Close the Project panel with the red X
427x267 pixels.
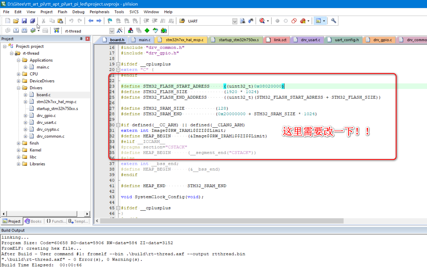click(88, 39)
